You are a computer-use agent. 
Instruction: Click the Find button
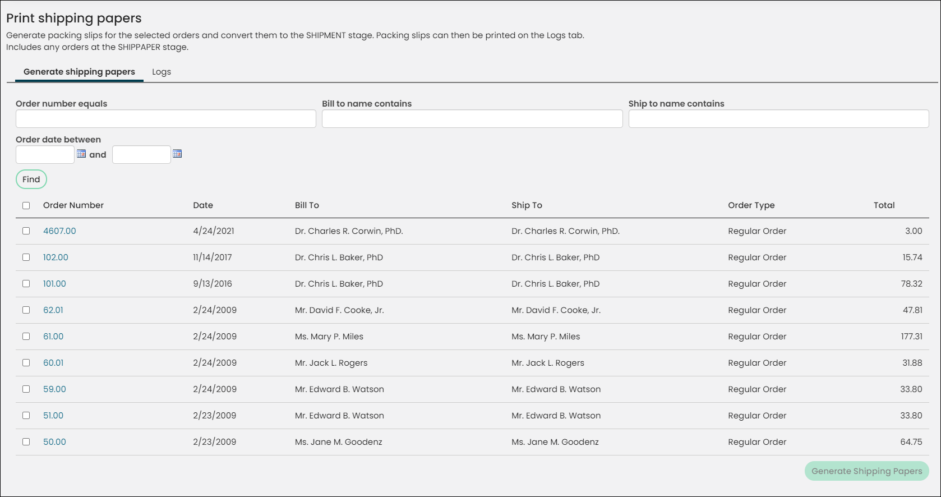31,180
